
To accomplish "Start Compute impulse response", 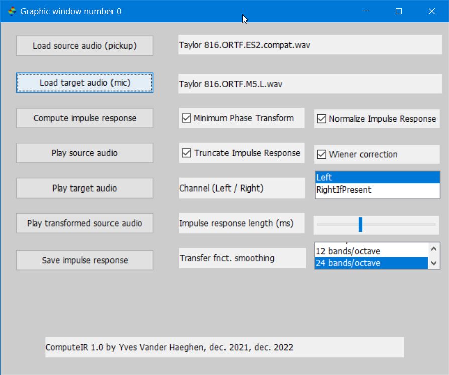I will (84, 118).
